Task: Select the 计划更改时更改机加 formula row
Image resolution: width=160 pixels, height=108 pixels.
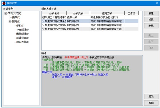Action: [x=90, y=25]
